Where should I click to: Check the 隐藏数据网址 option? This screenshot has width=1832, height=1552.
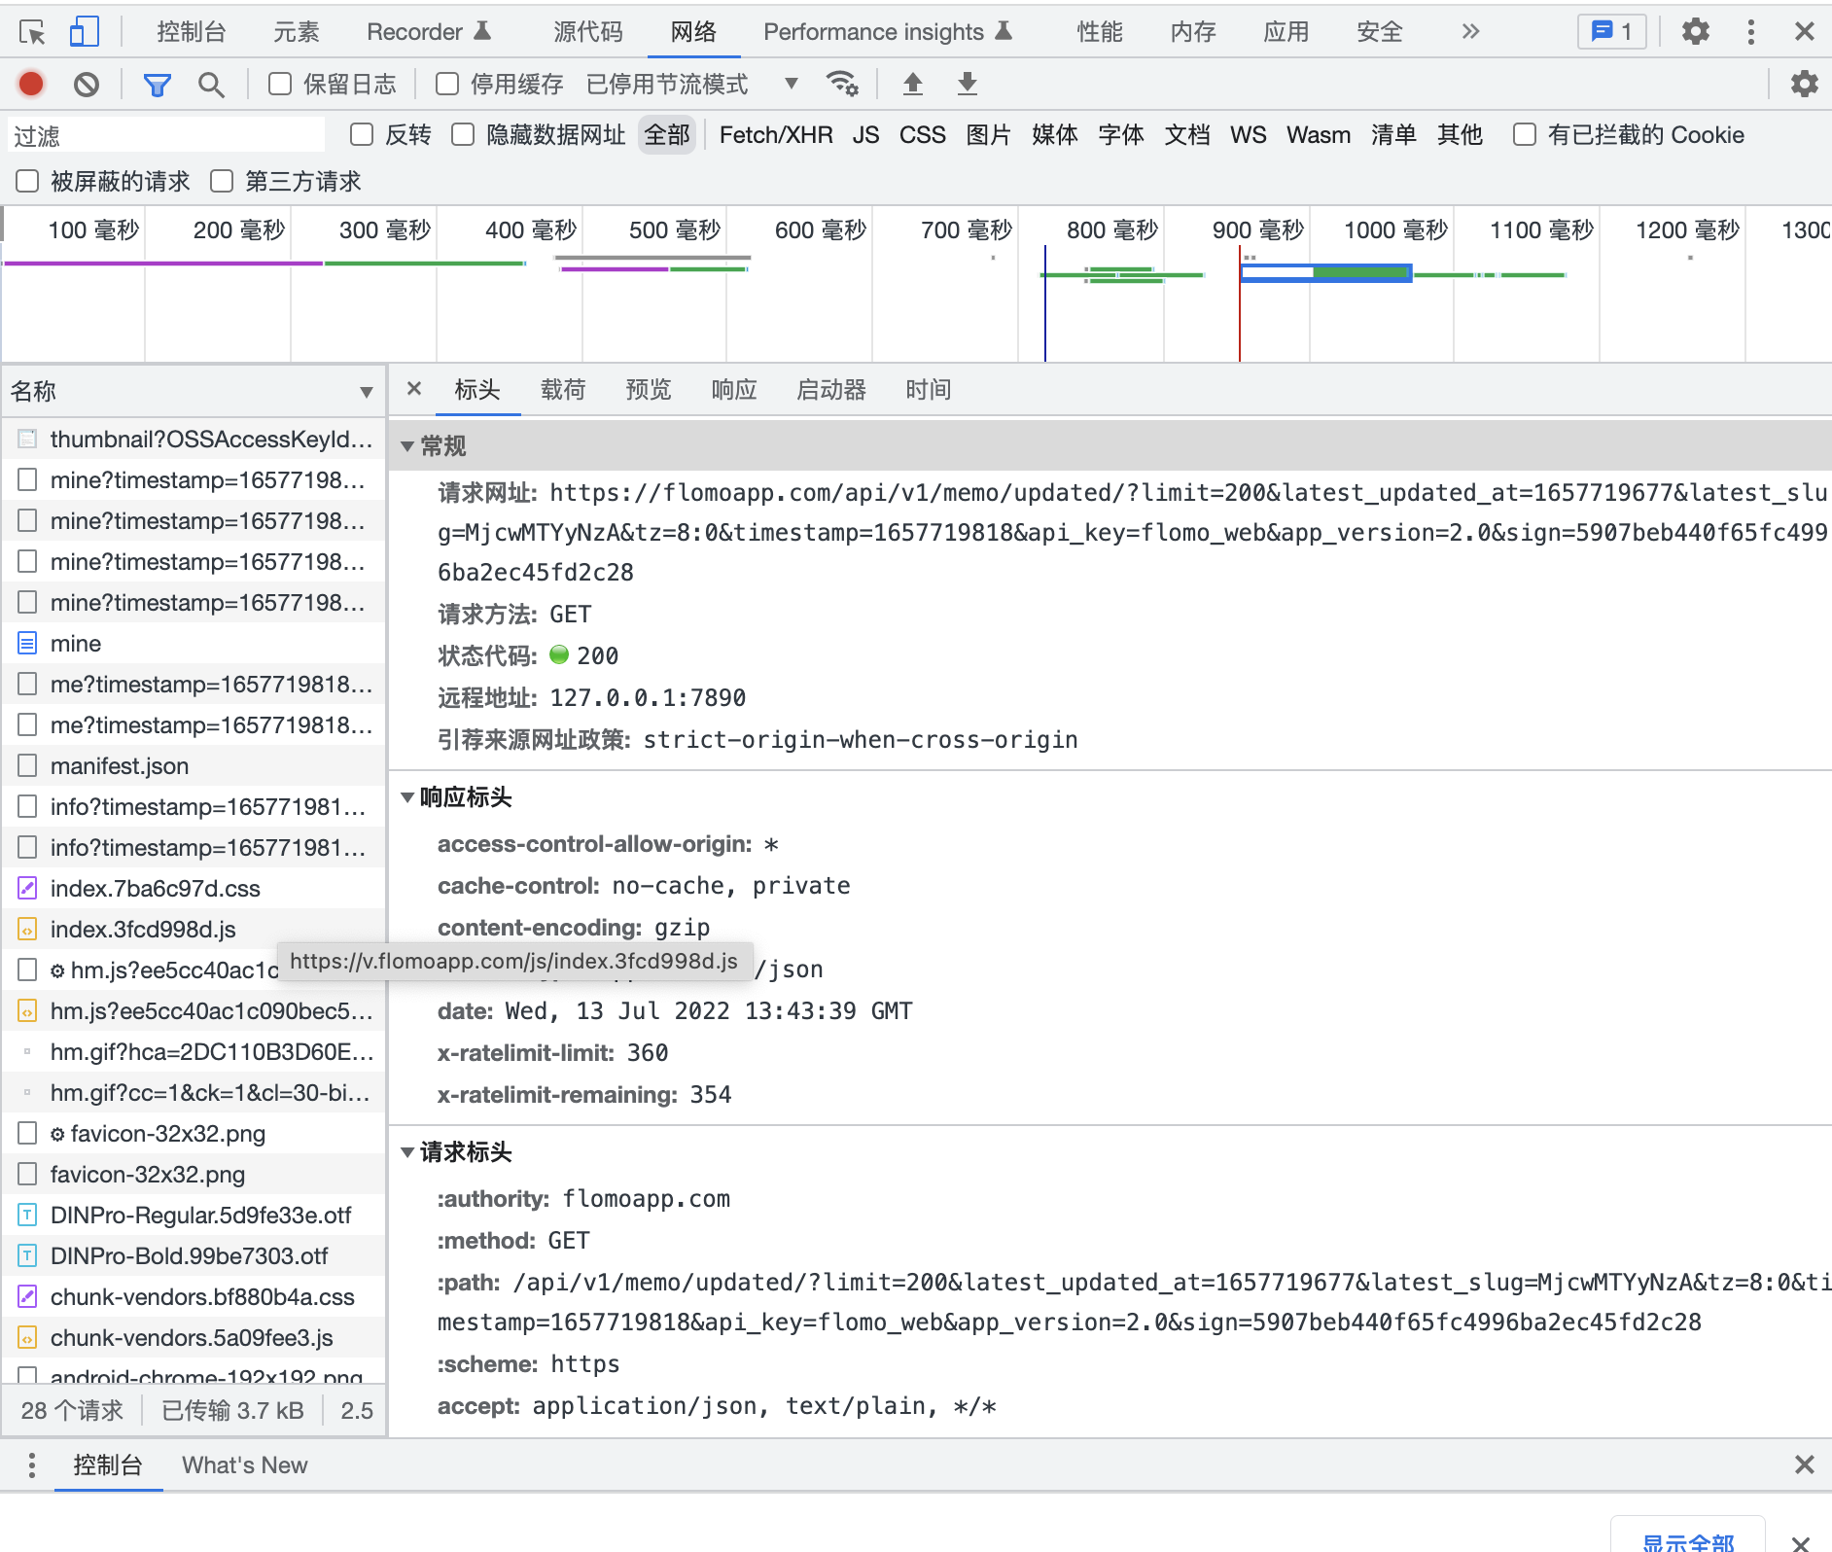[x=462, y=134]
